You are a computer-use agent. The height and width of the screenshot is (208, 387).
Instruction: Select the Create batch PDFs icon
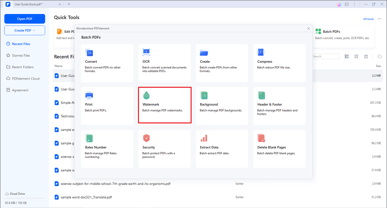point(204,52)
